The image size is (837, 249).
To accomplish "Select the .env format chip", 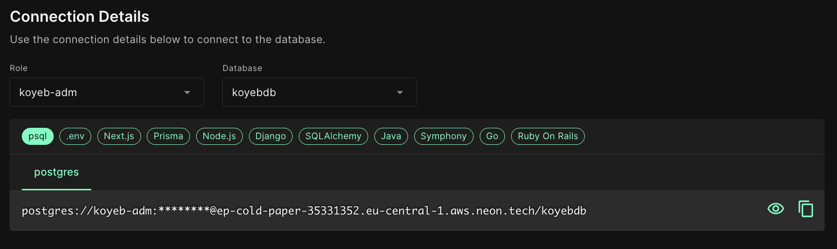I will click(75, 136).
